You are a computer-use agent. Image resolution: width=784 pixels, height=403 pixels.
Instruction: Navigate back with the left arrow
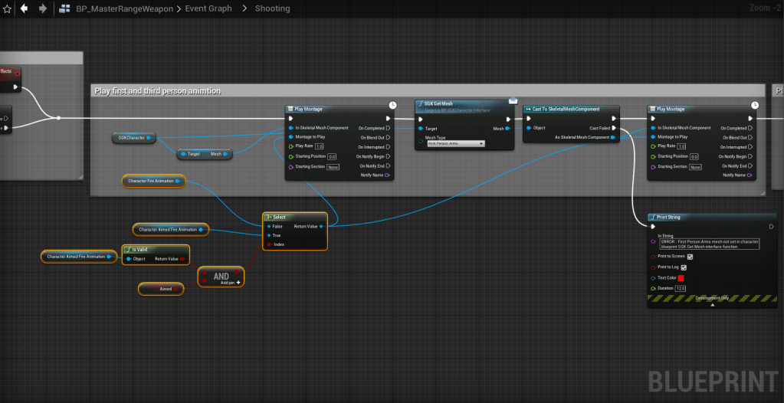pos(24,8)
